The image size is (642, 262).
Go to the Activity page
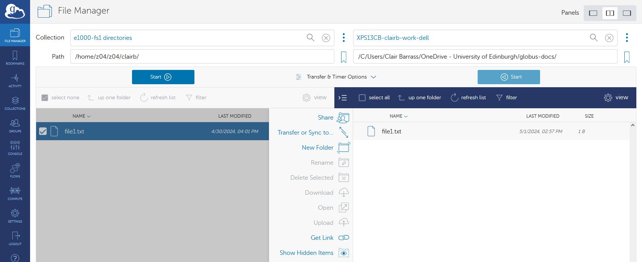15,80
